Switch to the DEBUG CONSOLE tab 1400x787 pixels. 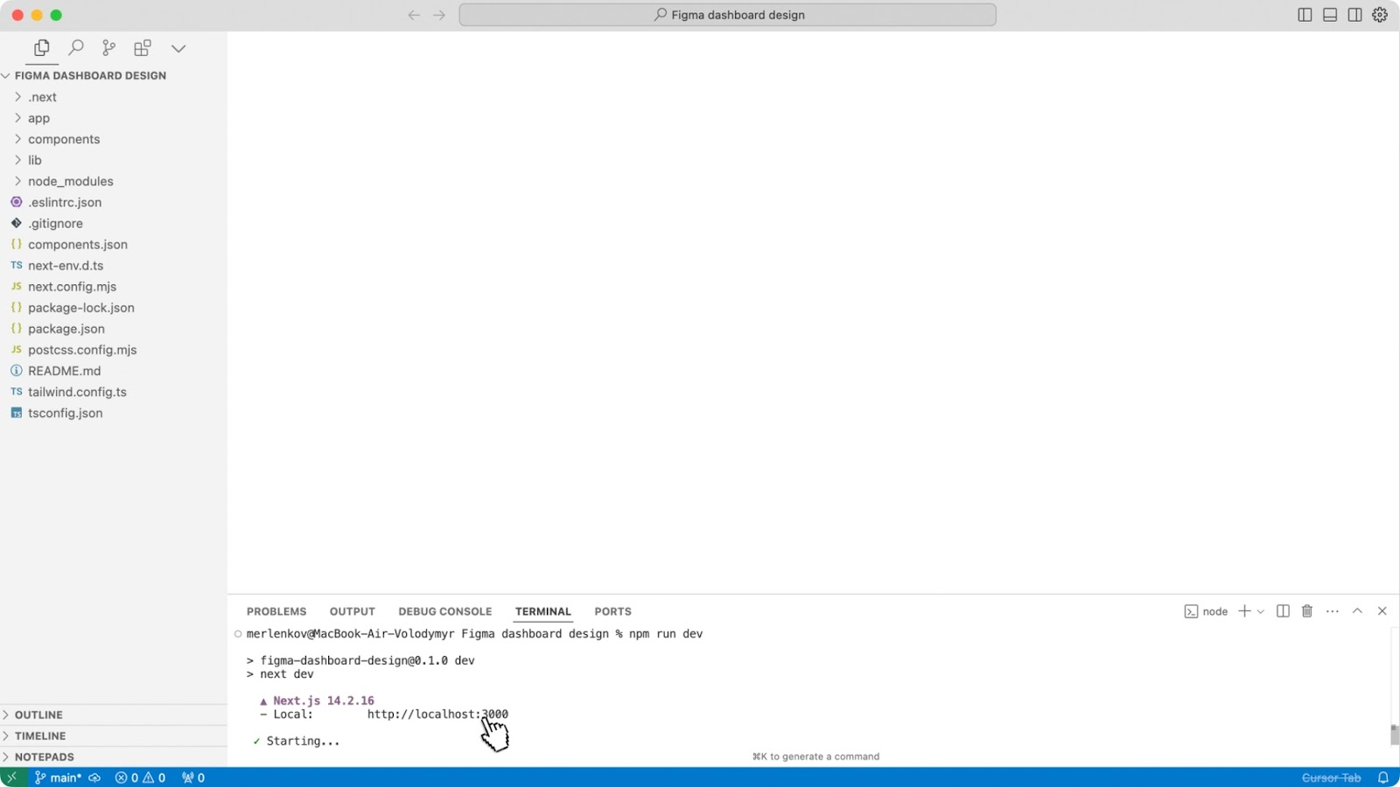coord(444,611)
